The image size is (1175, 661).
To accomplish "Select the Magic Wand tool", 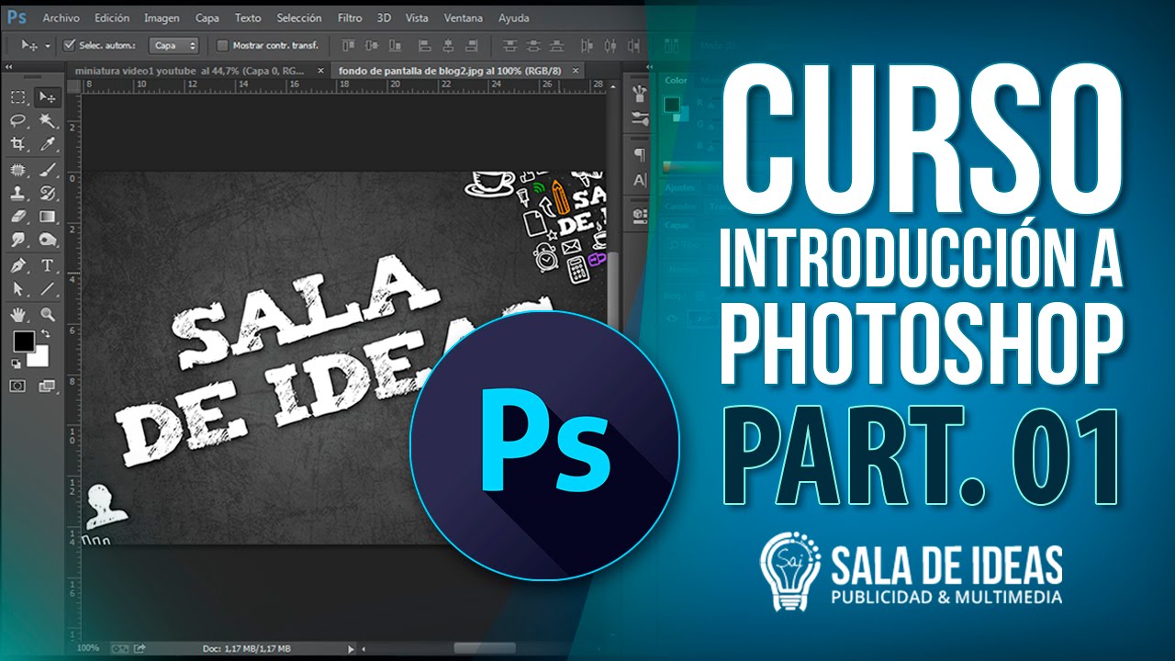I will pyautogui.click(x=47, y=120).
